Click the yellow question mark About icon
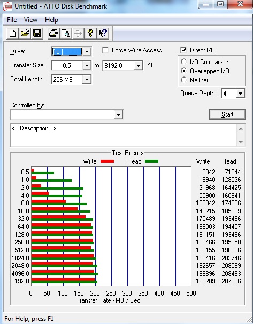 90,33
